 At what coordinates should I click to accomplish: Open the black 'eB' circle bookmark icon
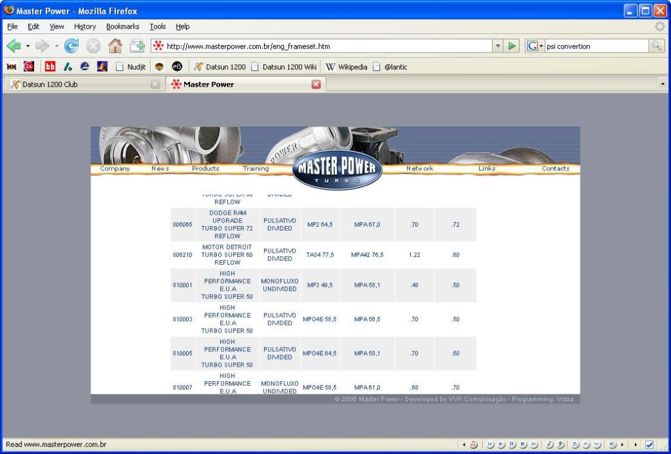pyautogui.click(x=177, y=67)
